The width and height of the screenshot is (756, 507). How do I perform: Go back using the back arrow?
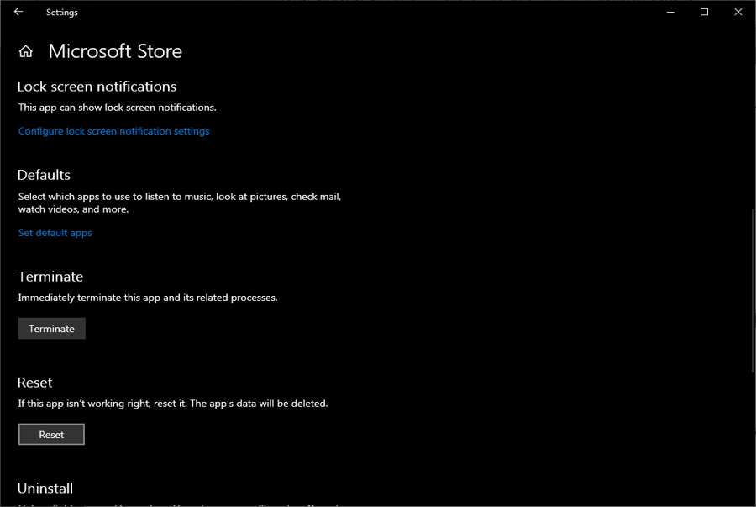click(x=18, y=12)
